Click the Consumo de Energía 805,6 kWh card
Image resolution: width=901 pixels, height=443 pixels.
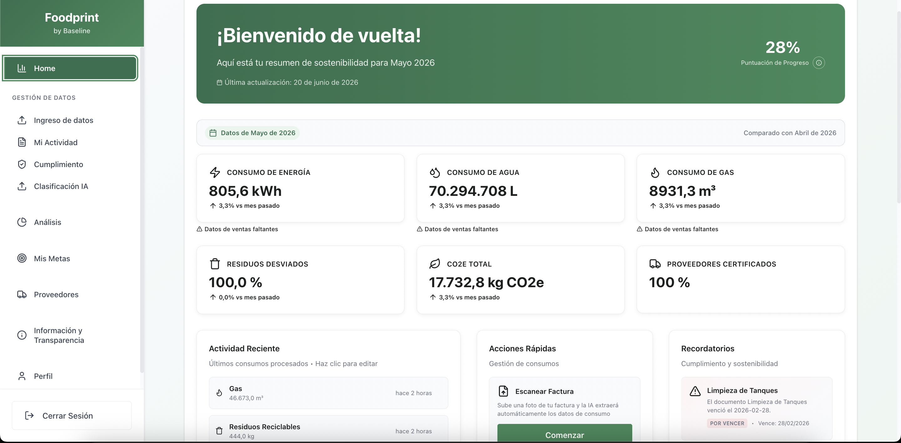(300, 188)
